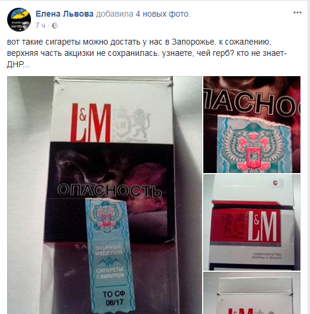Image resolution: width=310 pixels, height=314 pixels.
Task: Click the ОПАСНОСТЬ warning text on the pack
Action: coord(110,190)
